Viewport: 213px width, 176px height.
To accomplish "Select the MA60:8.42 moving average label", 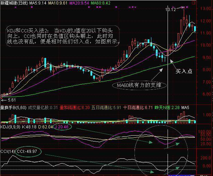I will [100, 3].
